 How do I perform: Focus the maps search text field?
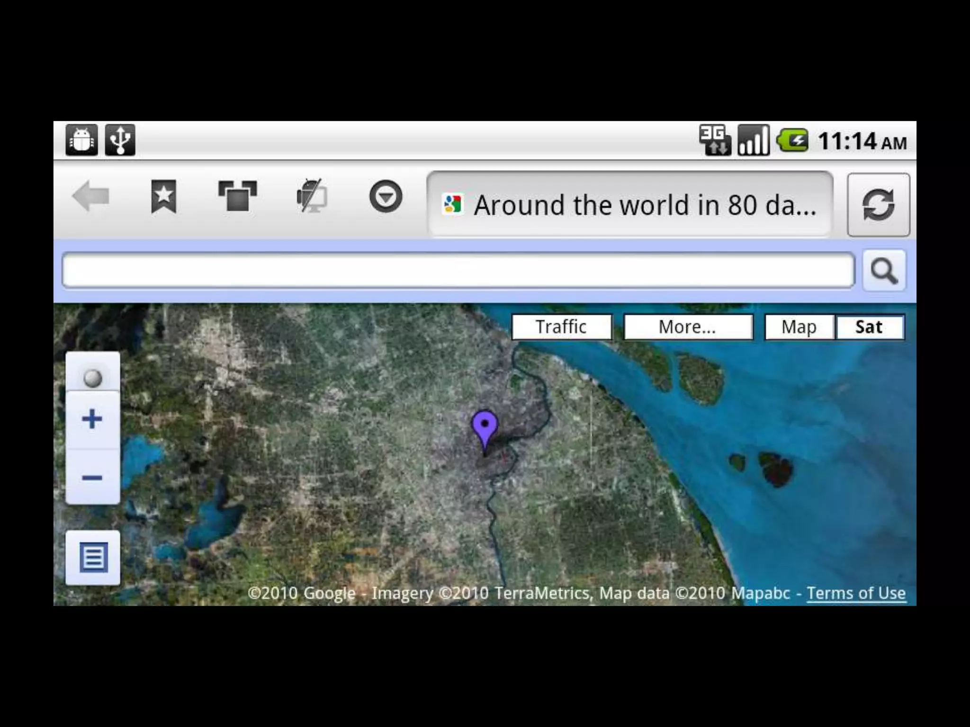coord(458,271)
